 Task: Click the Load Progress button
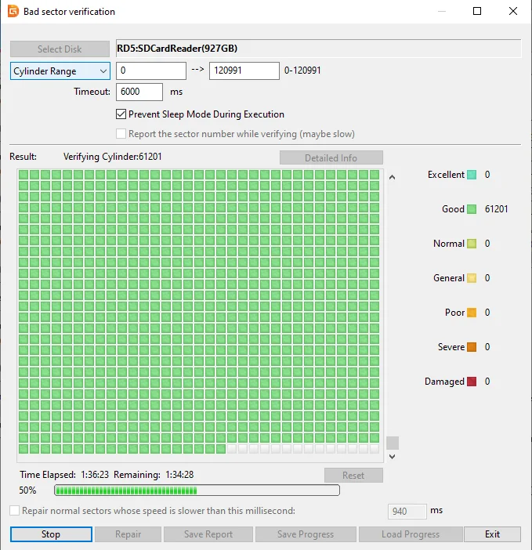pyautogui.click(x=411, y=534)
